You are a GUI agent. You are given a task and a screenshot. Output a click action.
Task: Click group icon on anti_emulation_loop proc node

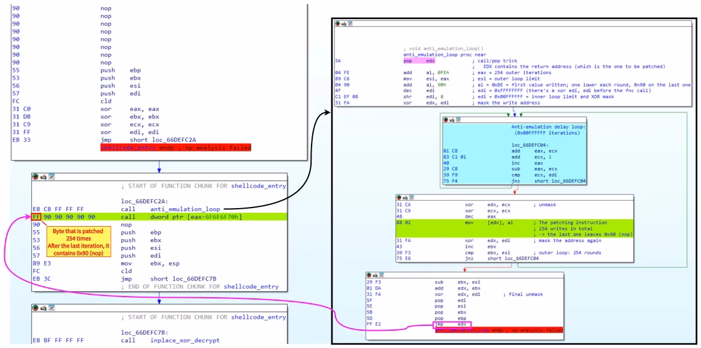click(350, 23)
